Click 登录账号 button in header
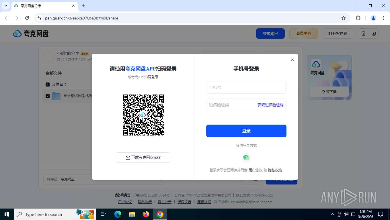 (x=270, y=34)
